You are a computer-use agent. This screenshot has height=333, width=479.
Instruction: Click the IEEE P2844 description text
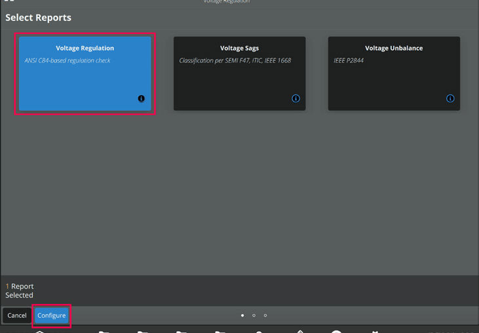[349, 60]
